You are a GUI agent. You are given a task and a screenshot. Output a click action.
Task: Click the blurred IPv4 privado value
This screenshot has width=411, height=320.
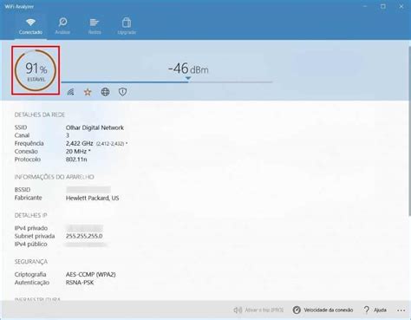[85, 228]
